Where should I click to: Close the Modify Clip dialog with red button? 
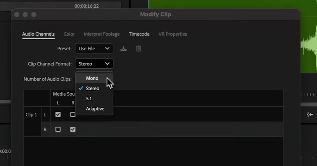coord(17,14)
